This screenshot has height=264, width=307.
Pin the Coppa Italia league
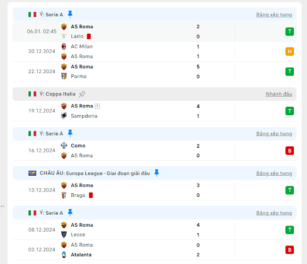point(82,94)
